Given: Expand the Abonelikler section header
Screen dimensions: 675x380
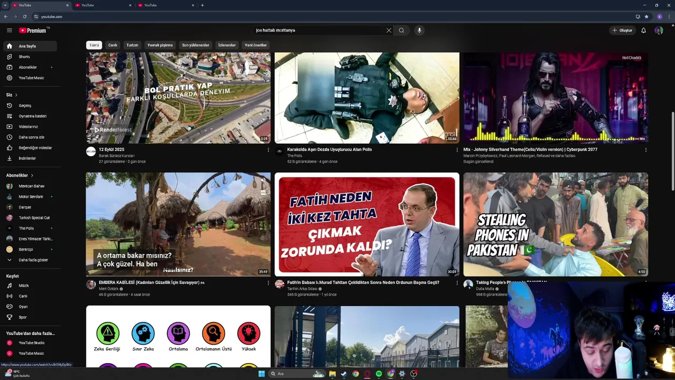Looking at the screenshot, I should pyautogui.click(x=20, y=175).
